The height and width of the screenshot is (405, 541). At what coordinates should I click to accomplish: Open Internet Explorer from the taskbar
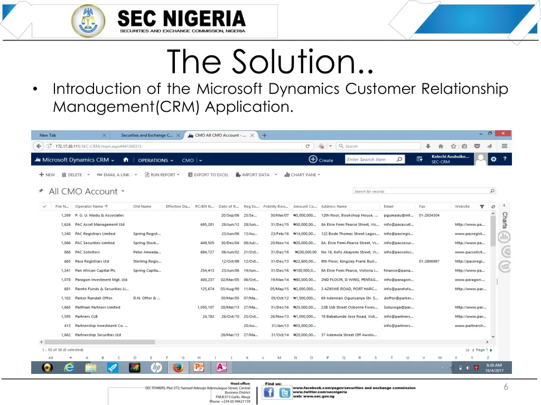click(69, 368)
